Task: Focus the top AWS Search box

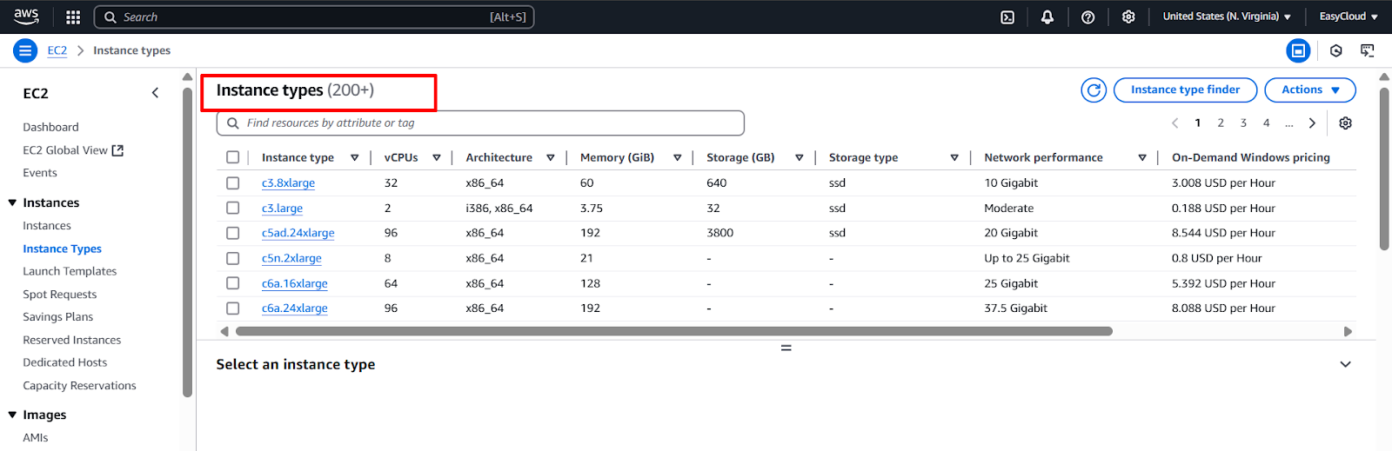Action: (x=314, y=17)
